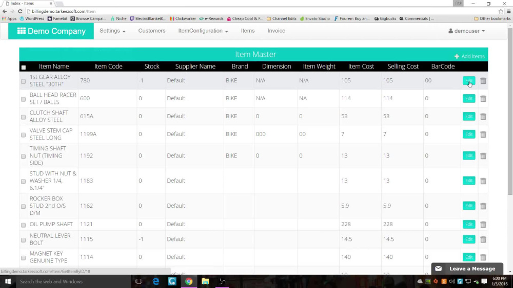The height and width of the screenshot is (288, 513).
Task: Open Action Center notifications icon
Action: (x=484, y=281)
